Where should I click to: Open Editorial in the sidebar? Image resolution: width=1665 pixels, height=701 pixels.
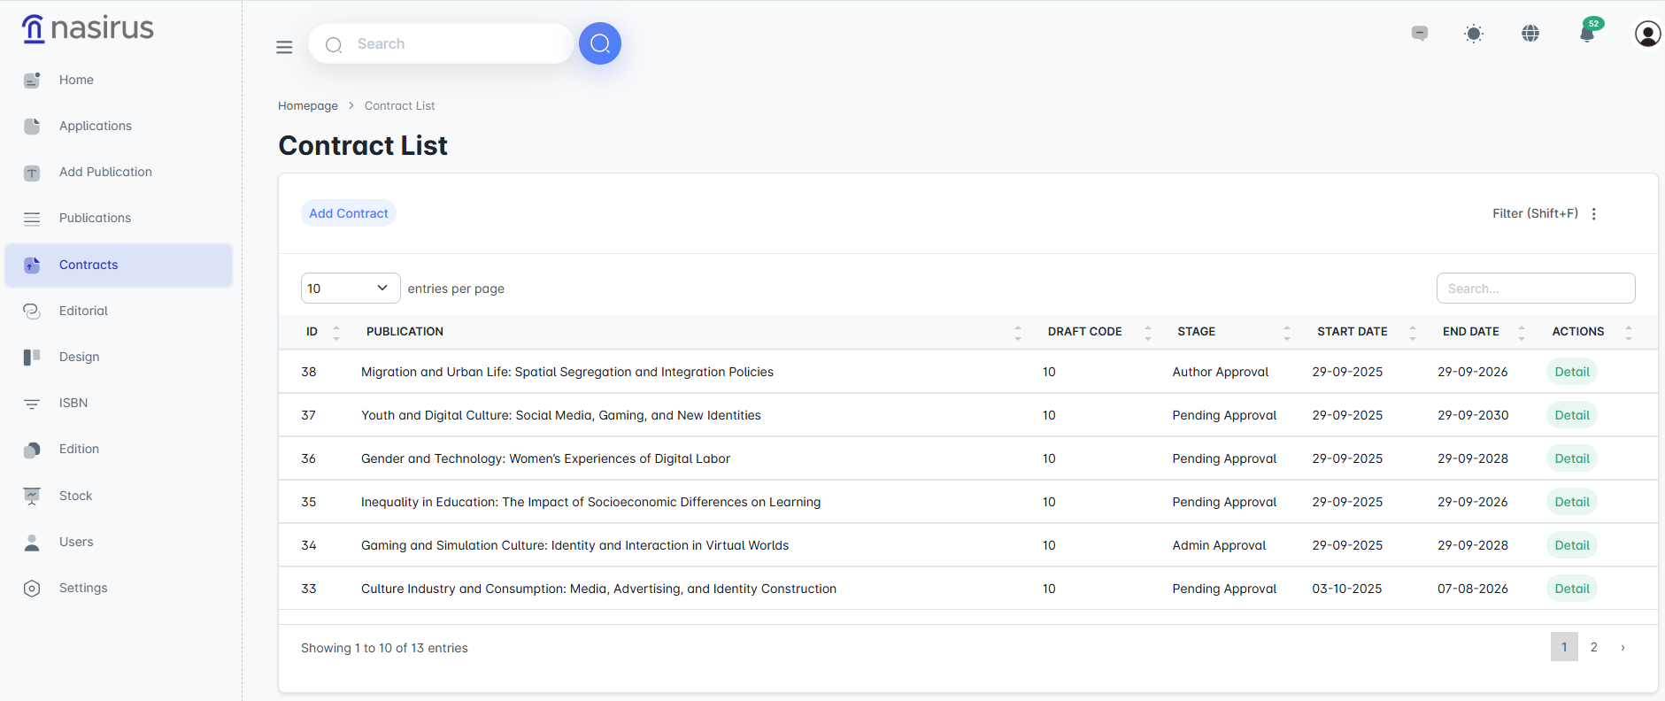(83, 311)
